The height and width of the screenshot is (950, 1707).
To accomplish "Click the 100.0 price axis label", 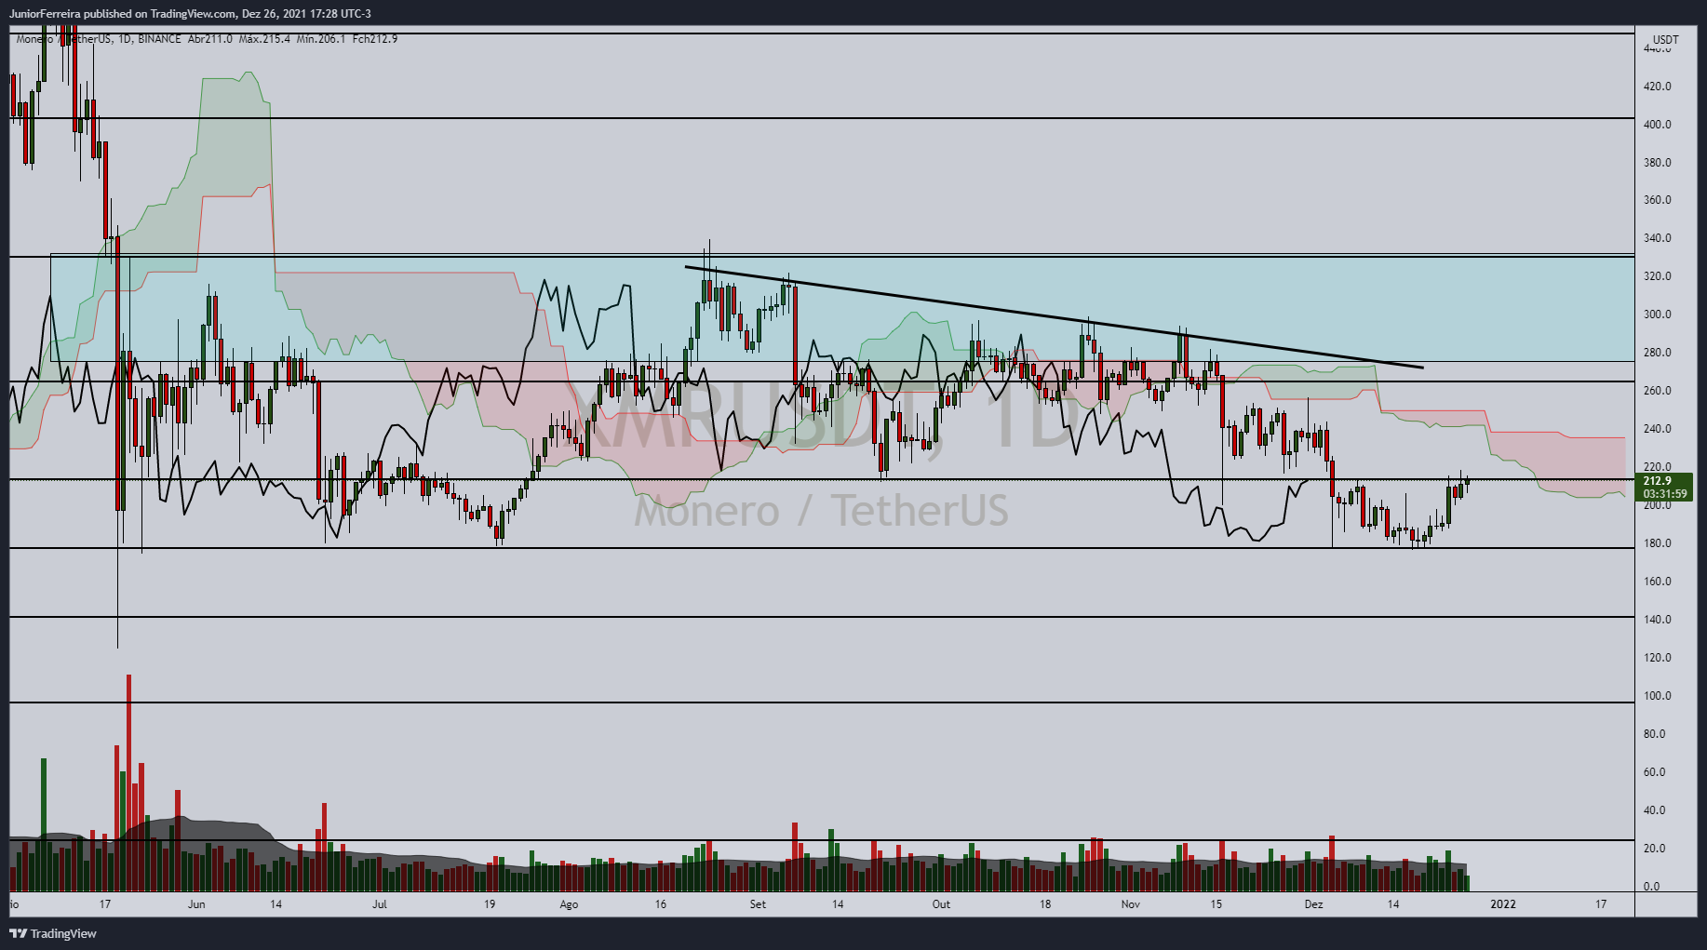I will pyautogui.click(x=1658, y=696).
